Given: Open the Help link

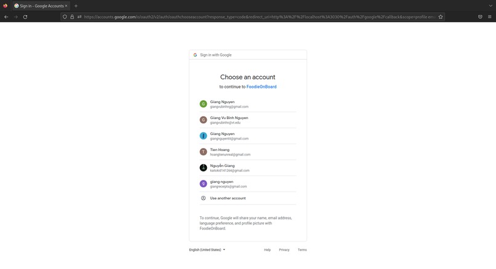Looking at the screenshot, I should (267, 250).
